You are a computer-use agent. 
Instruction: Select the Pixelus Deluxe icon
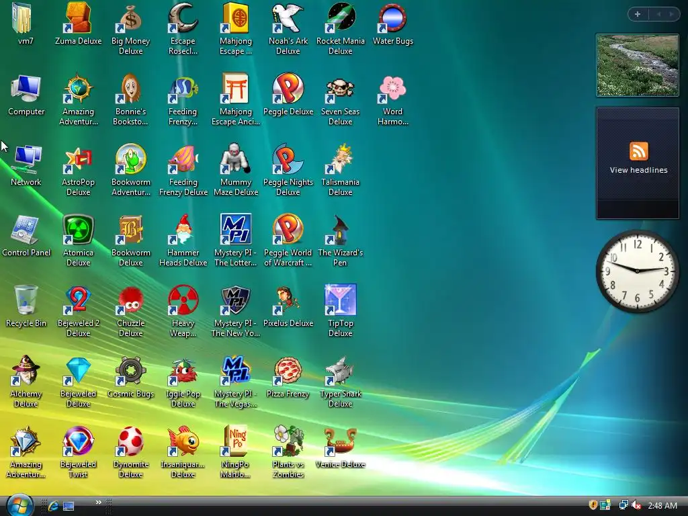coord(288,300)
